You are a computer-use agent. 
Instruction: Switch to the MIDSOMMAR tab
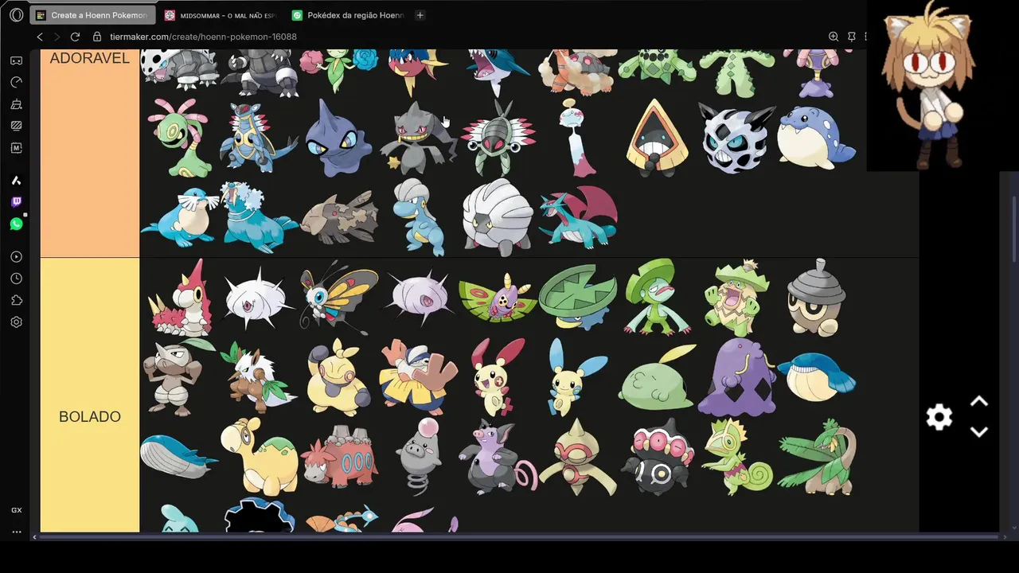pyautogui.click(x=221, y=15)
